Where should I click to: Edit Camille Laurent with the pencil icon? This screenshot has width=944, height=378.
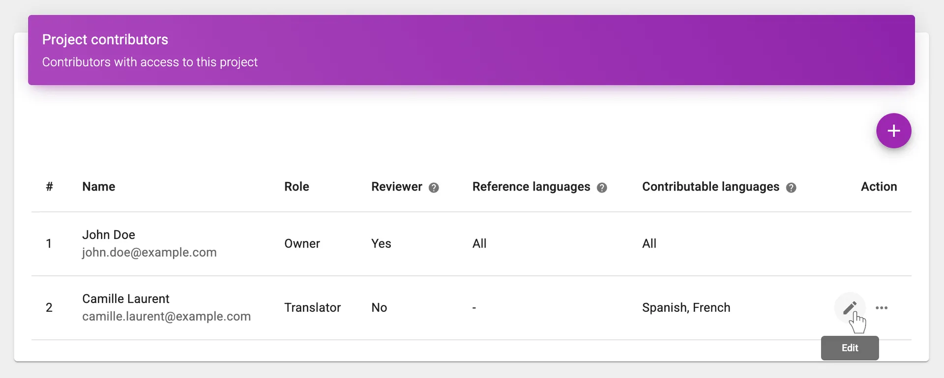pos(850,308)
